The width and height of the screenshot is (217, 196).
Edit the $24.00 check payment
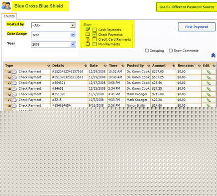[209, 105]
